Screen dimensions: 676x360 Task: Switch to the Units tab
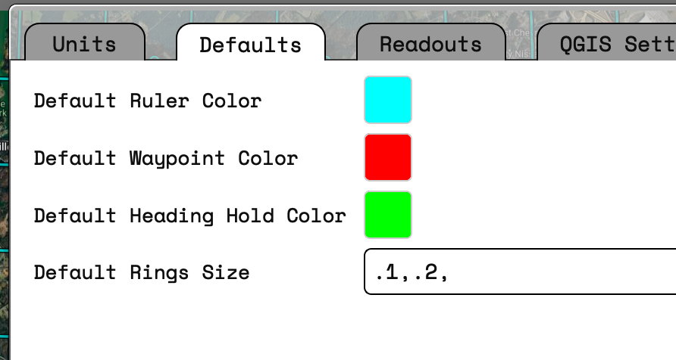point(84,44)
